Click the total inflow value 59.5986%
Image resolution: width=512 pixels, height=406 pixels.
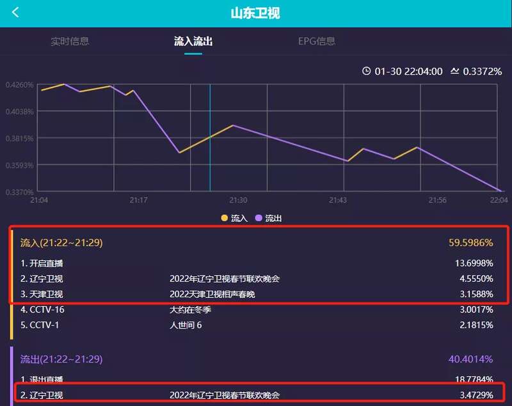coord(470,242)
